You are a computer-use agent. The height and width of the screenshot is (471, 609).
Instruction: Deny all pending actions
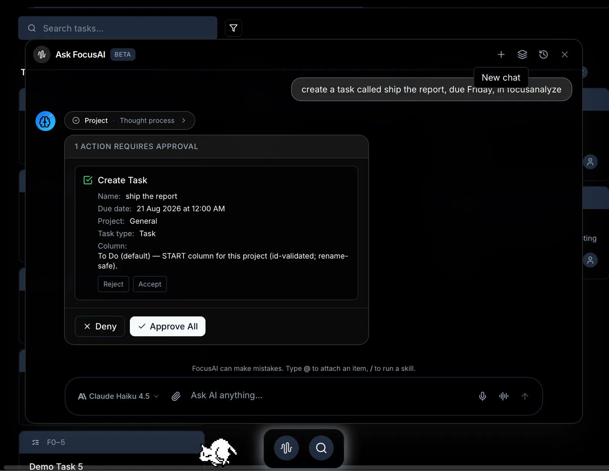(x=100, y=326)
